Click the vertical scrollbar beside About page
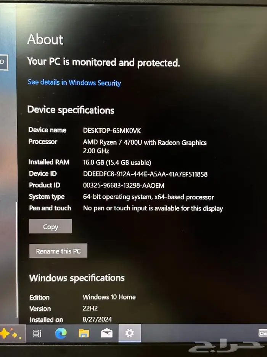This screenshot has height=357, width=267. point(17,259)
